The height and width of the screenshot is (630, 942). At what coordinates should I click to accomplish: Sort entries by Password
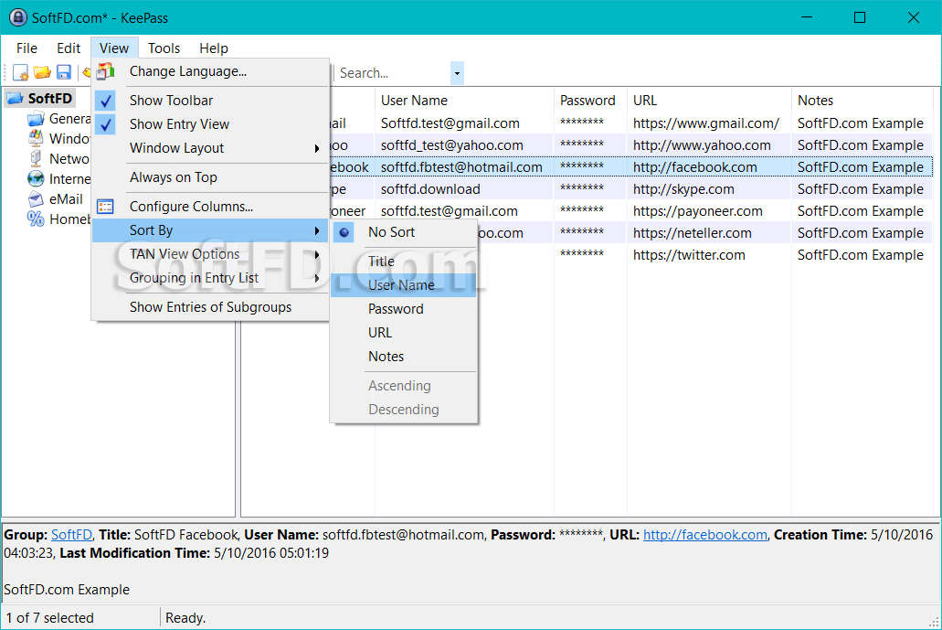point(404,309)
